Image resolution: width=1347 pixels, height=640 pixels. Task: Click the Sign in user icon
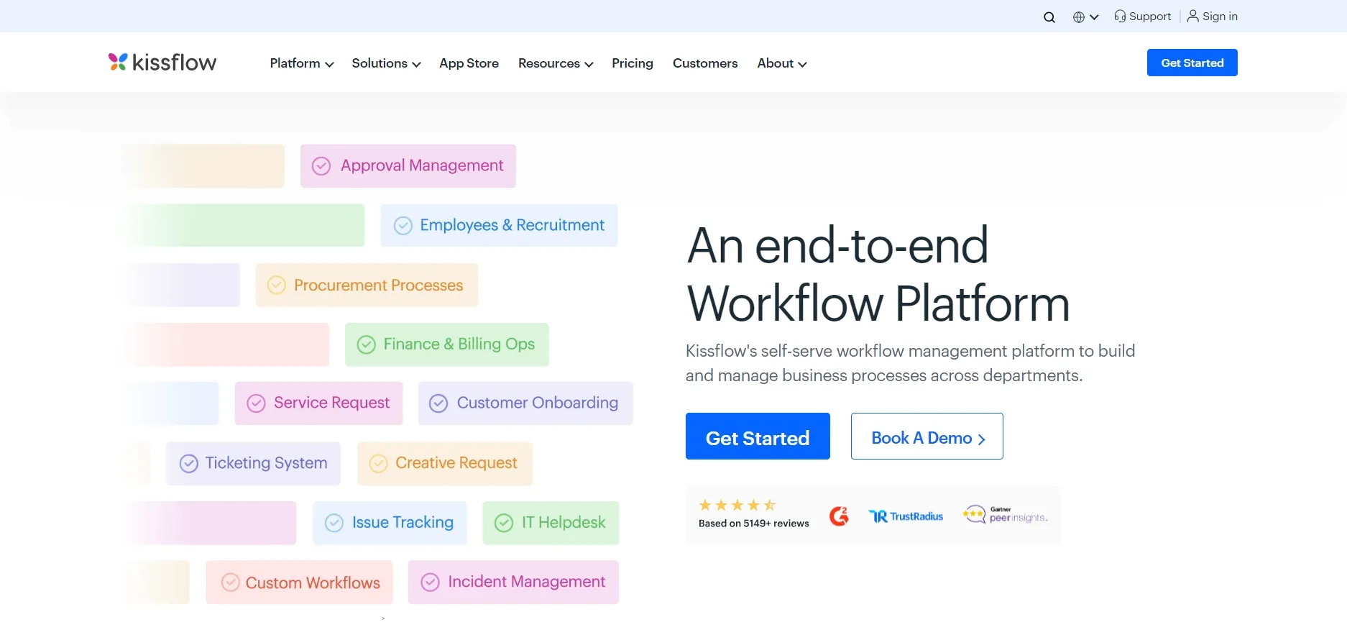[x=1193, y=16]
